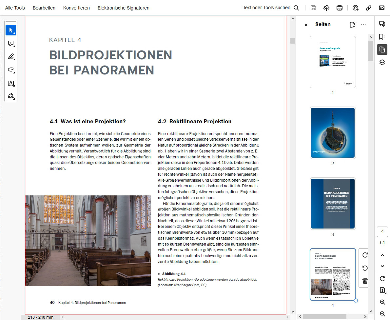Rotate page 4 clockwise
This screenshot has height=320, width=390.
365,255
